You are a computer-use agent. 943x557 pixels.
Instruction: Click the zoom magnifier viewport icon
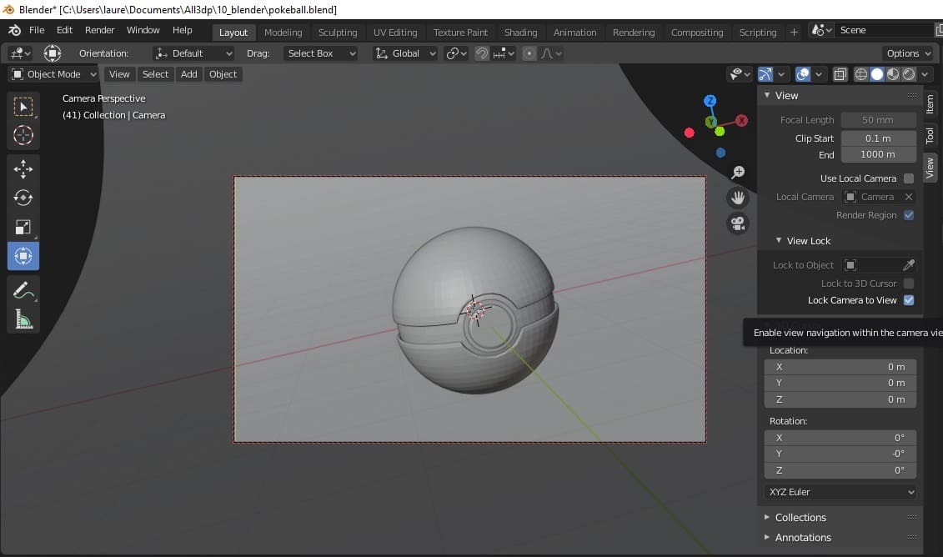coord(738,173)
